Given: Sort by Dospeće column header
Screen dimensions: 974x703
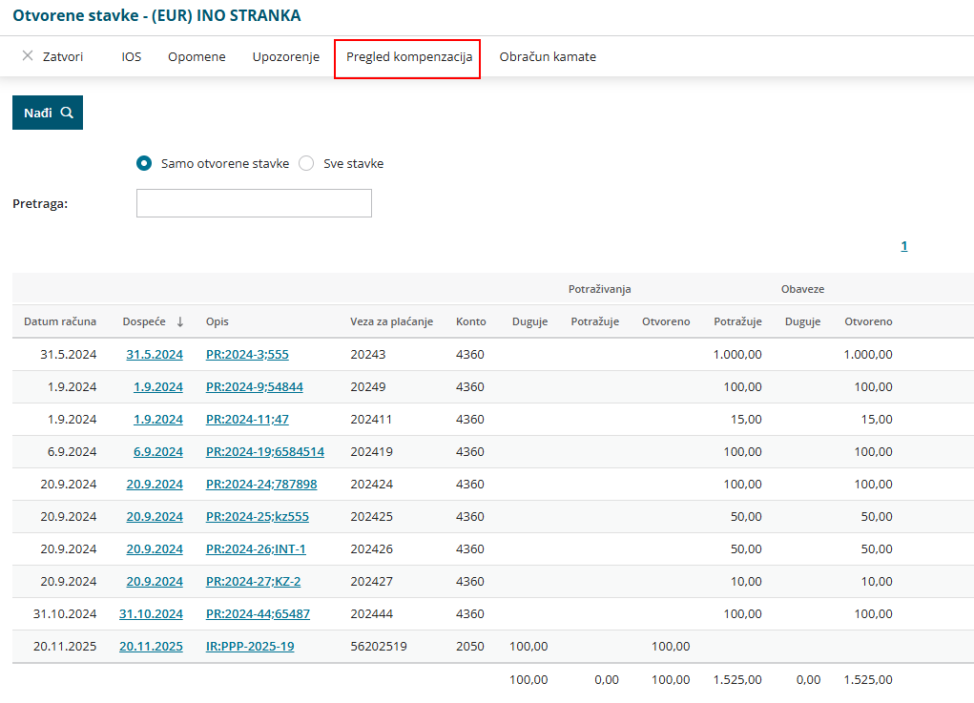Looking at the screenshot, I should click(144, 321).
